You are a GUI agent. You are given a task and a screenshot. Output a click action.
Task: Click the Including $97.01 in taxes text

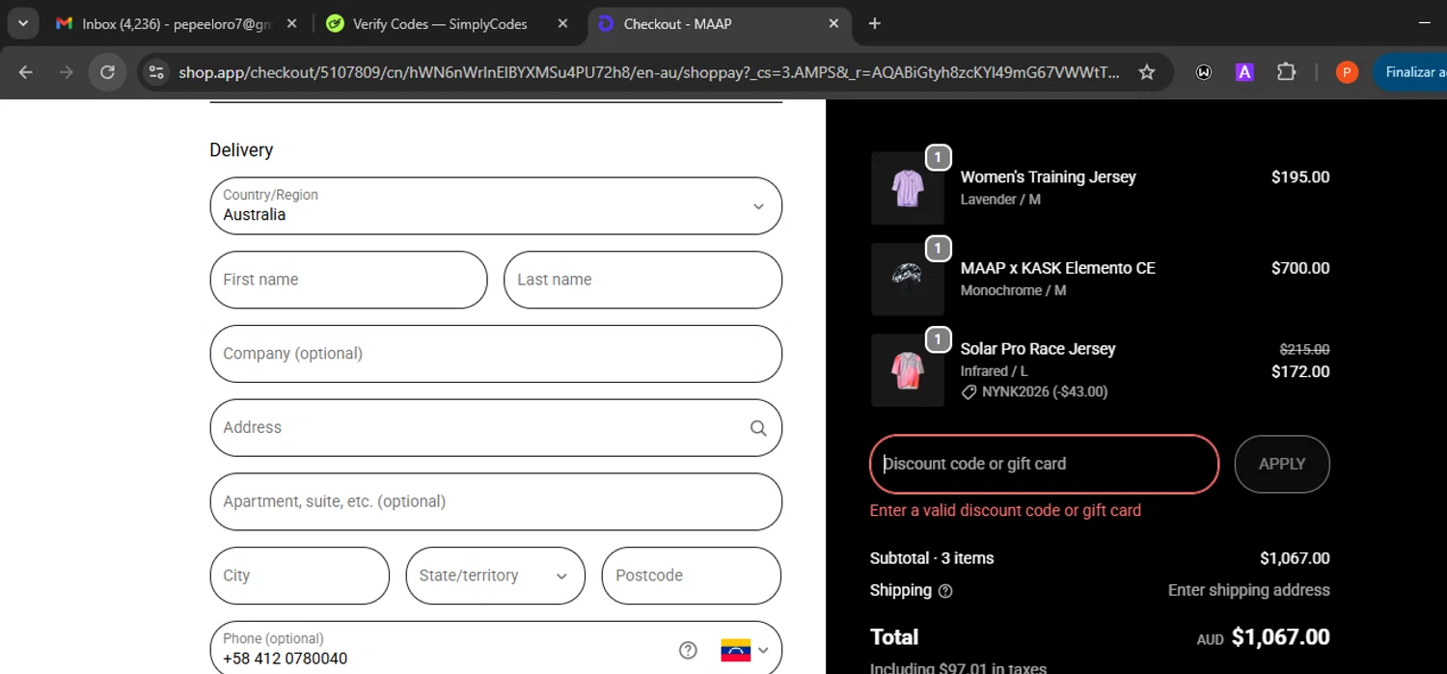958,667
